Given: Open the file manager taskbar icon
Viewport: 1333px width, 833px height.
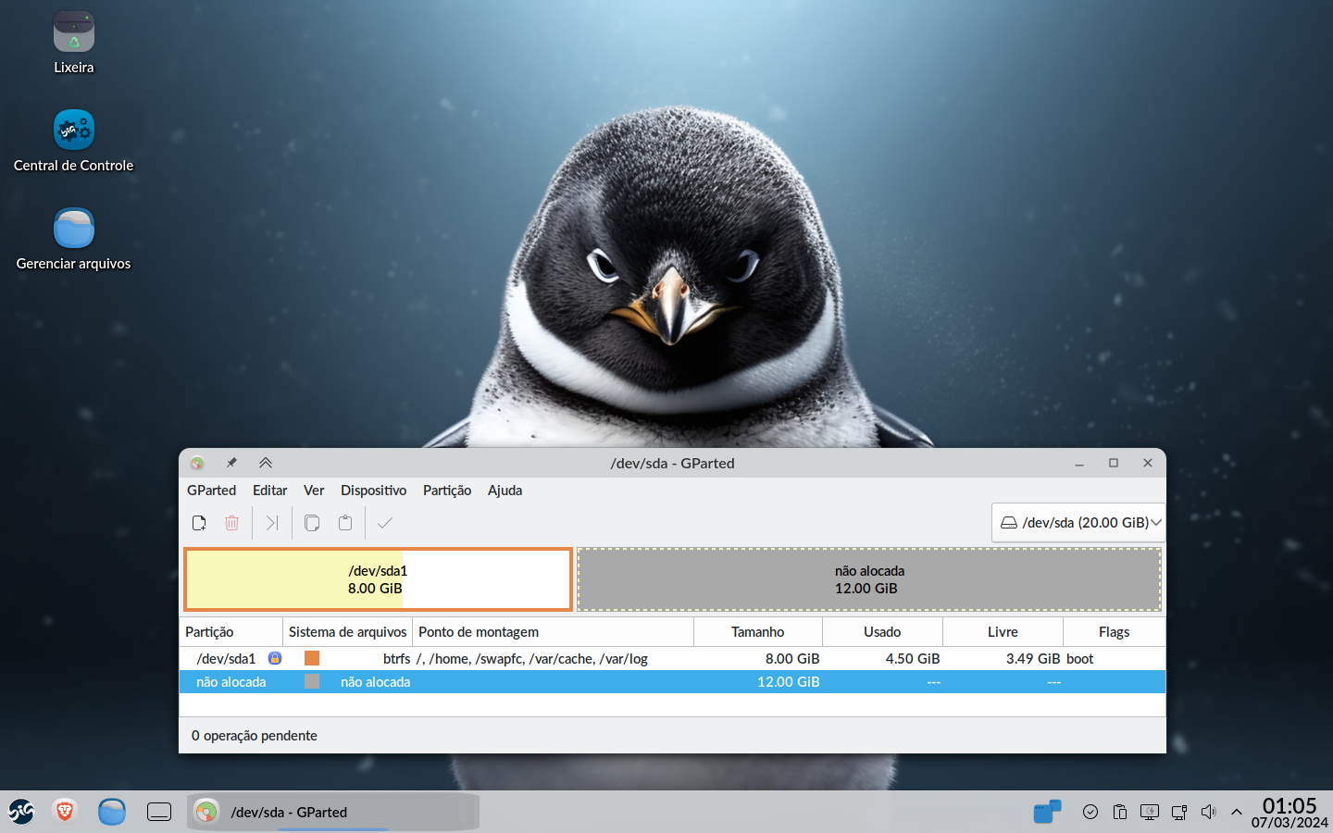Looking at the screenshot, I should [x=112, y=812].
